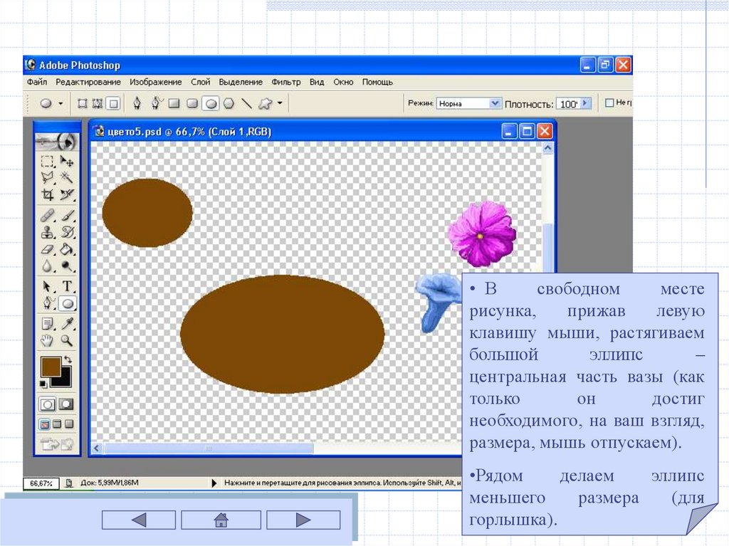The width and height of the screenshot is (729, 546).
Task: Switch to Quick Mask mode
Action: coord(66,404)
